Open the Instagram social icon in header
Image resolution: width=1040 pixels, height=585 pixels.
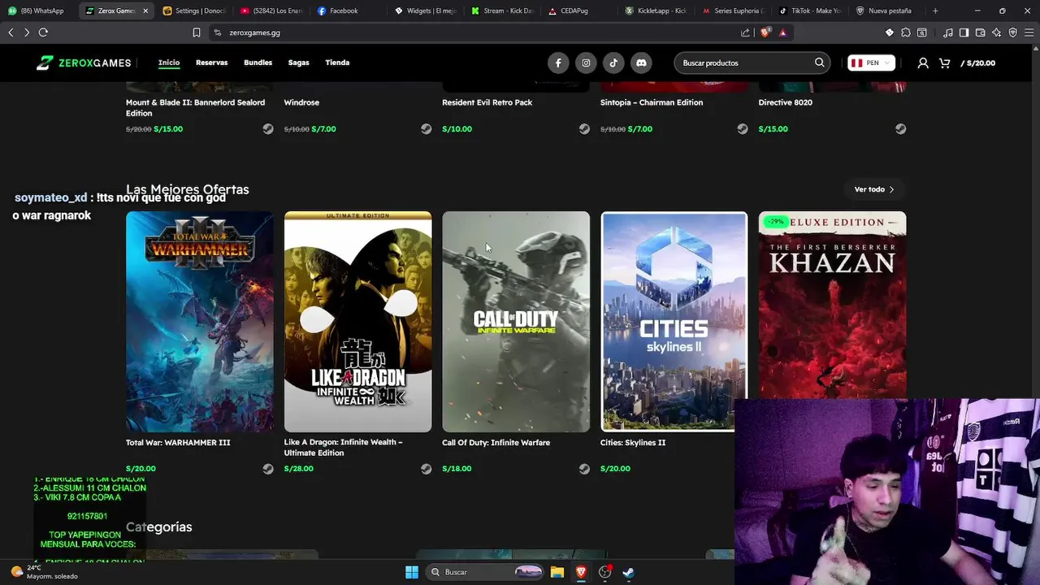point(586,63)
